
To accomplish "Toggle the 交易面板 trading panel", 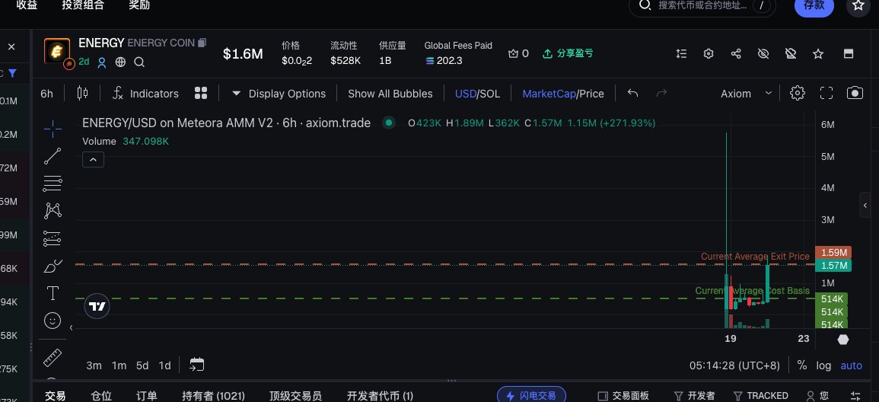I will click(x=623, y=396).
